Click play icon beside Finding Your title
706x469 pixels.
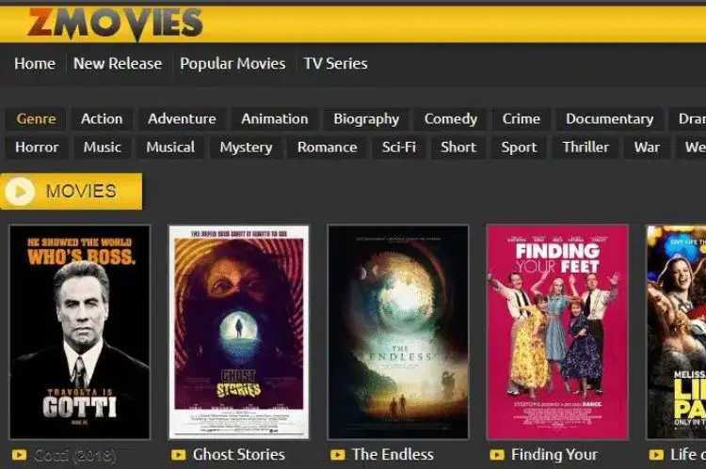pos(497,455)
